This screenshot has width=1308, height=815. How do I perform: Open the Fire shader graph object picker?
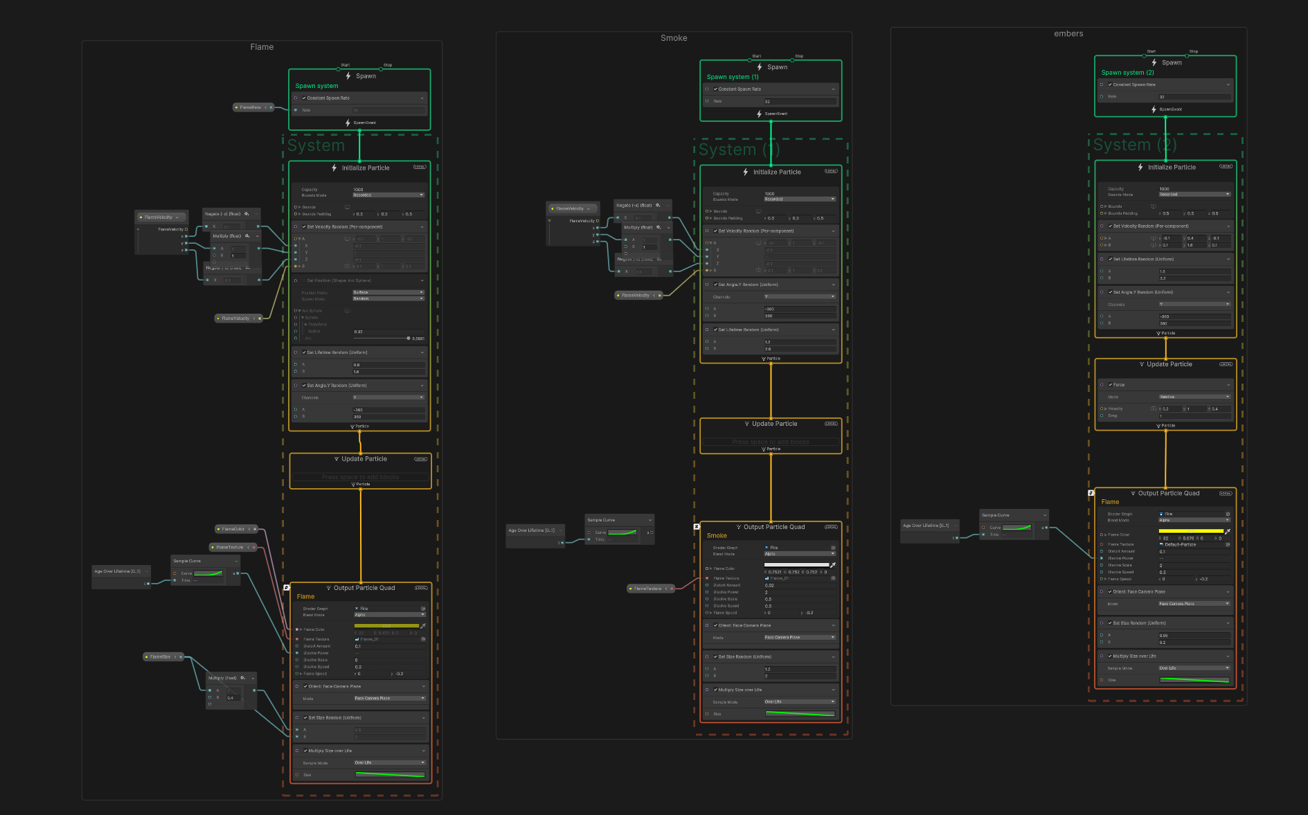pyautogui.click(x=423, y=609)
